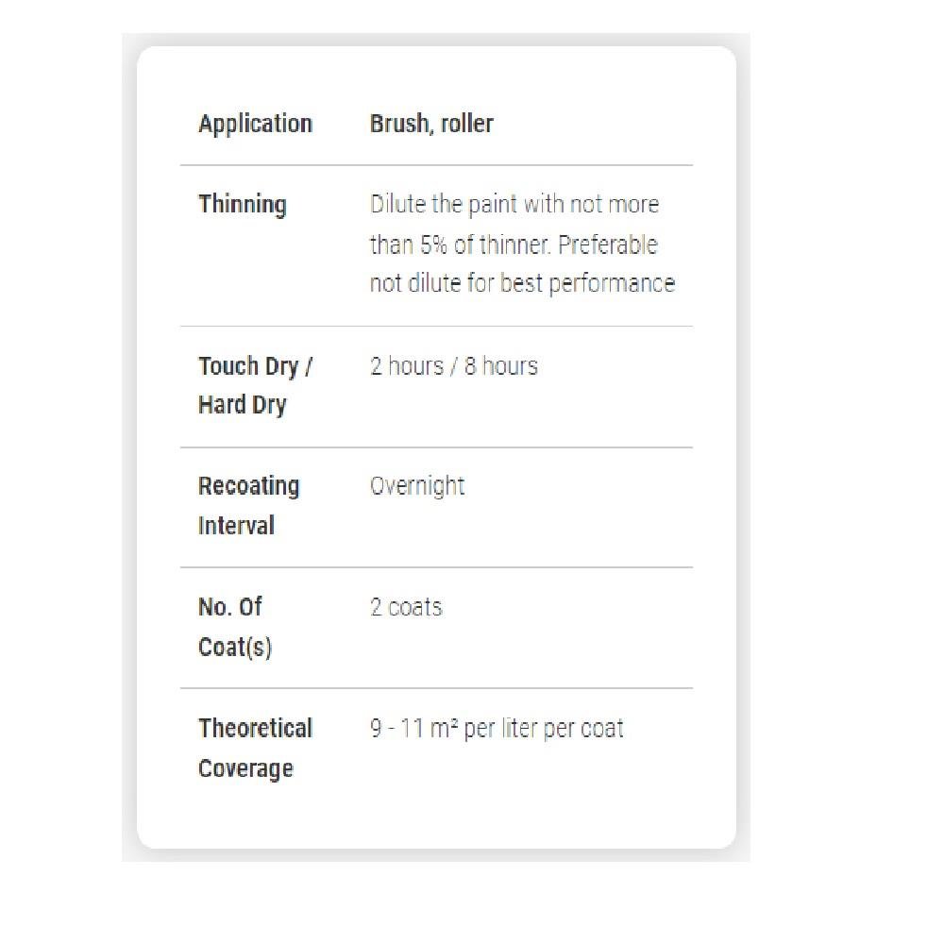This screenshot has height=944, width=944.
Task: Click the Thinning row label
Action: [242, 204]
